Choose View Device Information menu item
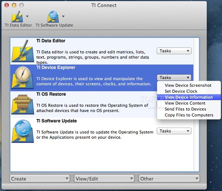 pos(189,97)
